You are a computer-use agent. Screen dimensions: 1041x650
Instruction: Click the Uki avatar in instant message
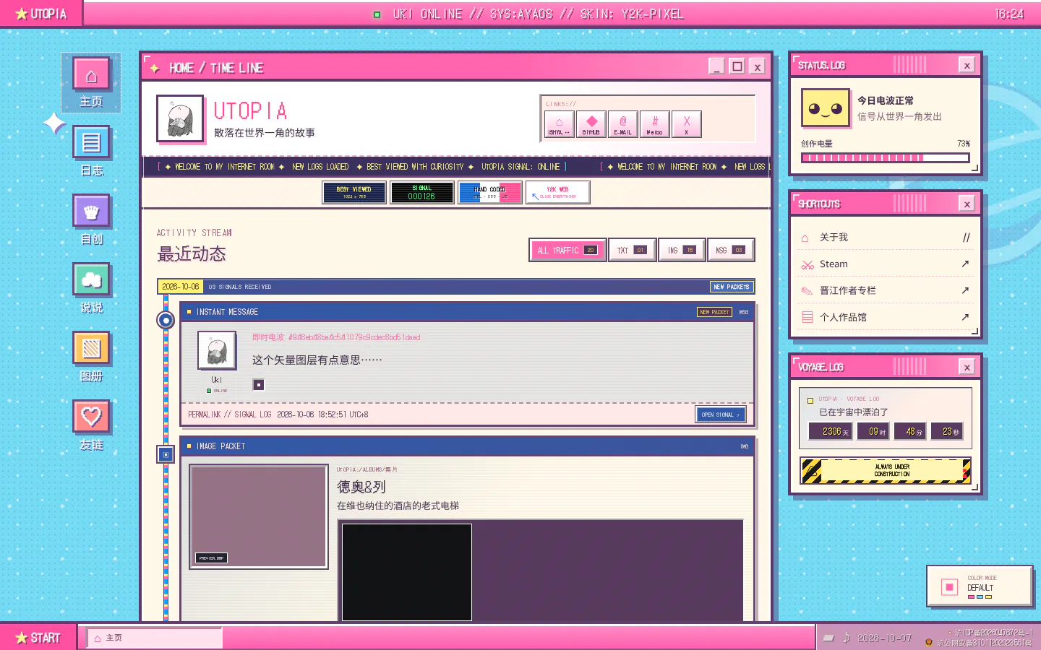pos(217,350)
